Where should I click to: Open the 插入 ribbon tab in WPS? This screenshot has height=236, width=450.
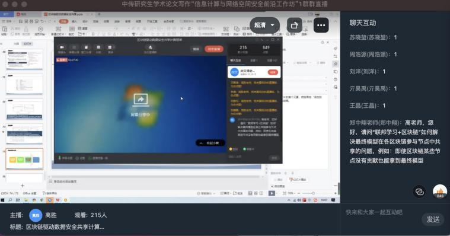pos(74,21)
